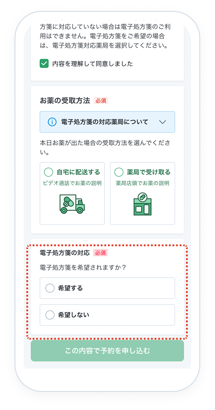Select the 薬局で受け取る radio circle
Image resolution: width=215 pixels, height=410 pixels.
(x=119, y=172)
